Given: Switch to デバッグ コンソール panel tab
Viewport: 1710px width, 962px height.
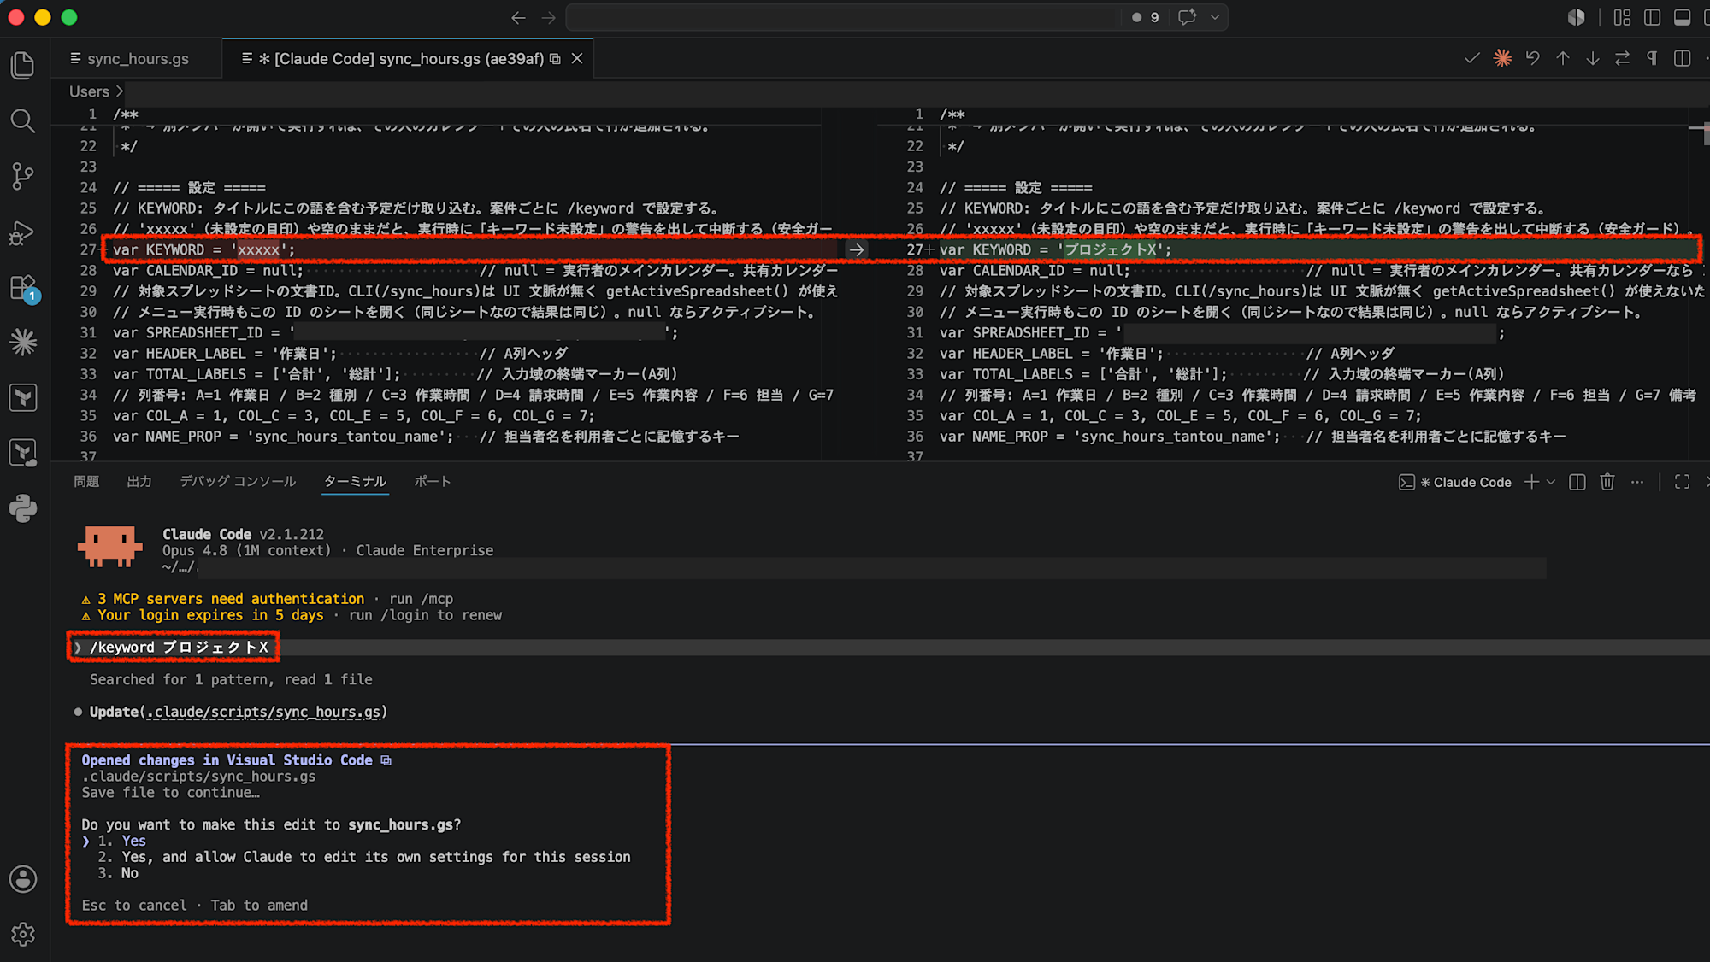Looking at the screenshot, I should tap(238, 482).
